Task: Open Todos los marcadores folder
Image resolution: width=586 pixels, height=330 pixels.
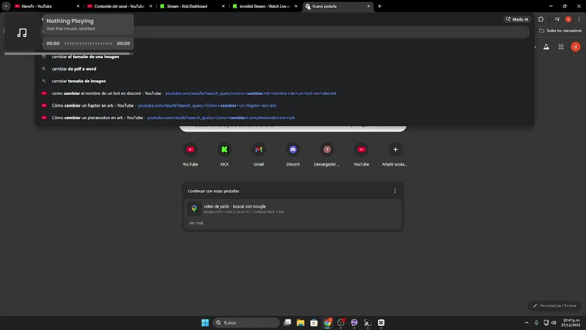Action: click(x=560, y=31)
